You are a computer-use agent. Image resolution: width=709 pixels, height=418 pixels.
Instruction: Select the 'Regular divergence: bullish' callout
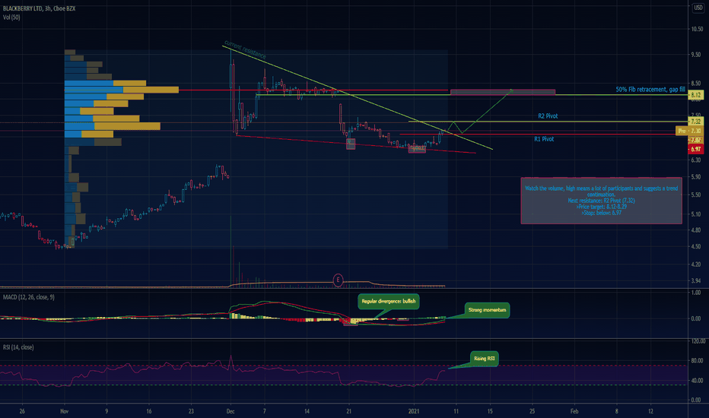389,301
